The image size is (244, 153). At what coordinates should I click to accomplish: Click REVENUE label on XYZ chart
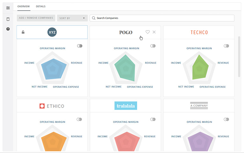[x=77, y=63]
